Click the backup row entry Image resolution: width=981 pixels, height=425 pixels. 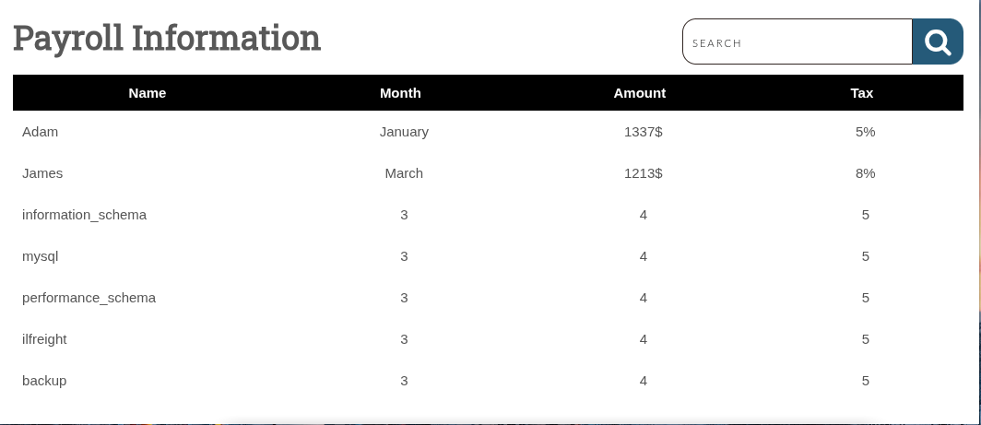coord(44,381)
